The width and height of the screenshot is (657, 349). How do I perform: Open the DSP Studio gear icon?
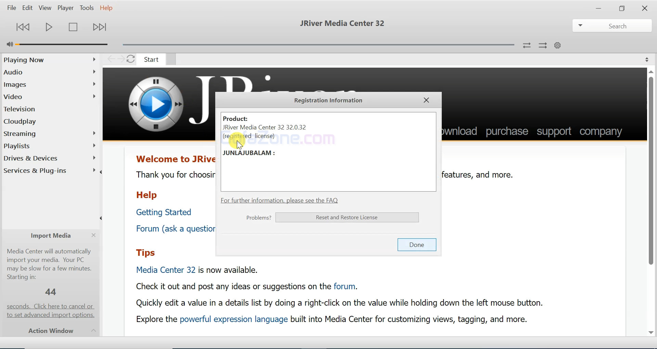click(558, 46)
